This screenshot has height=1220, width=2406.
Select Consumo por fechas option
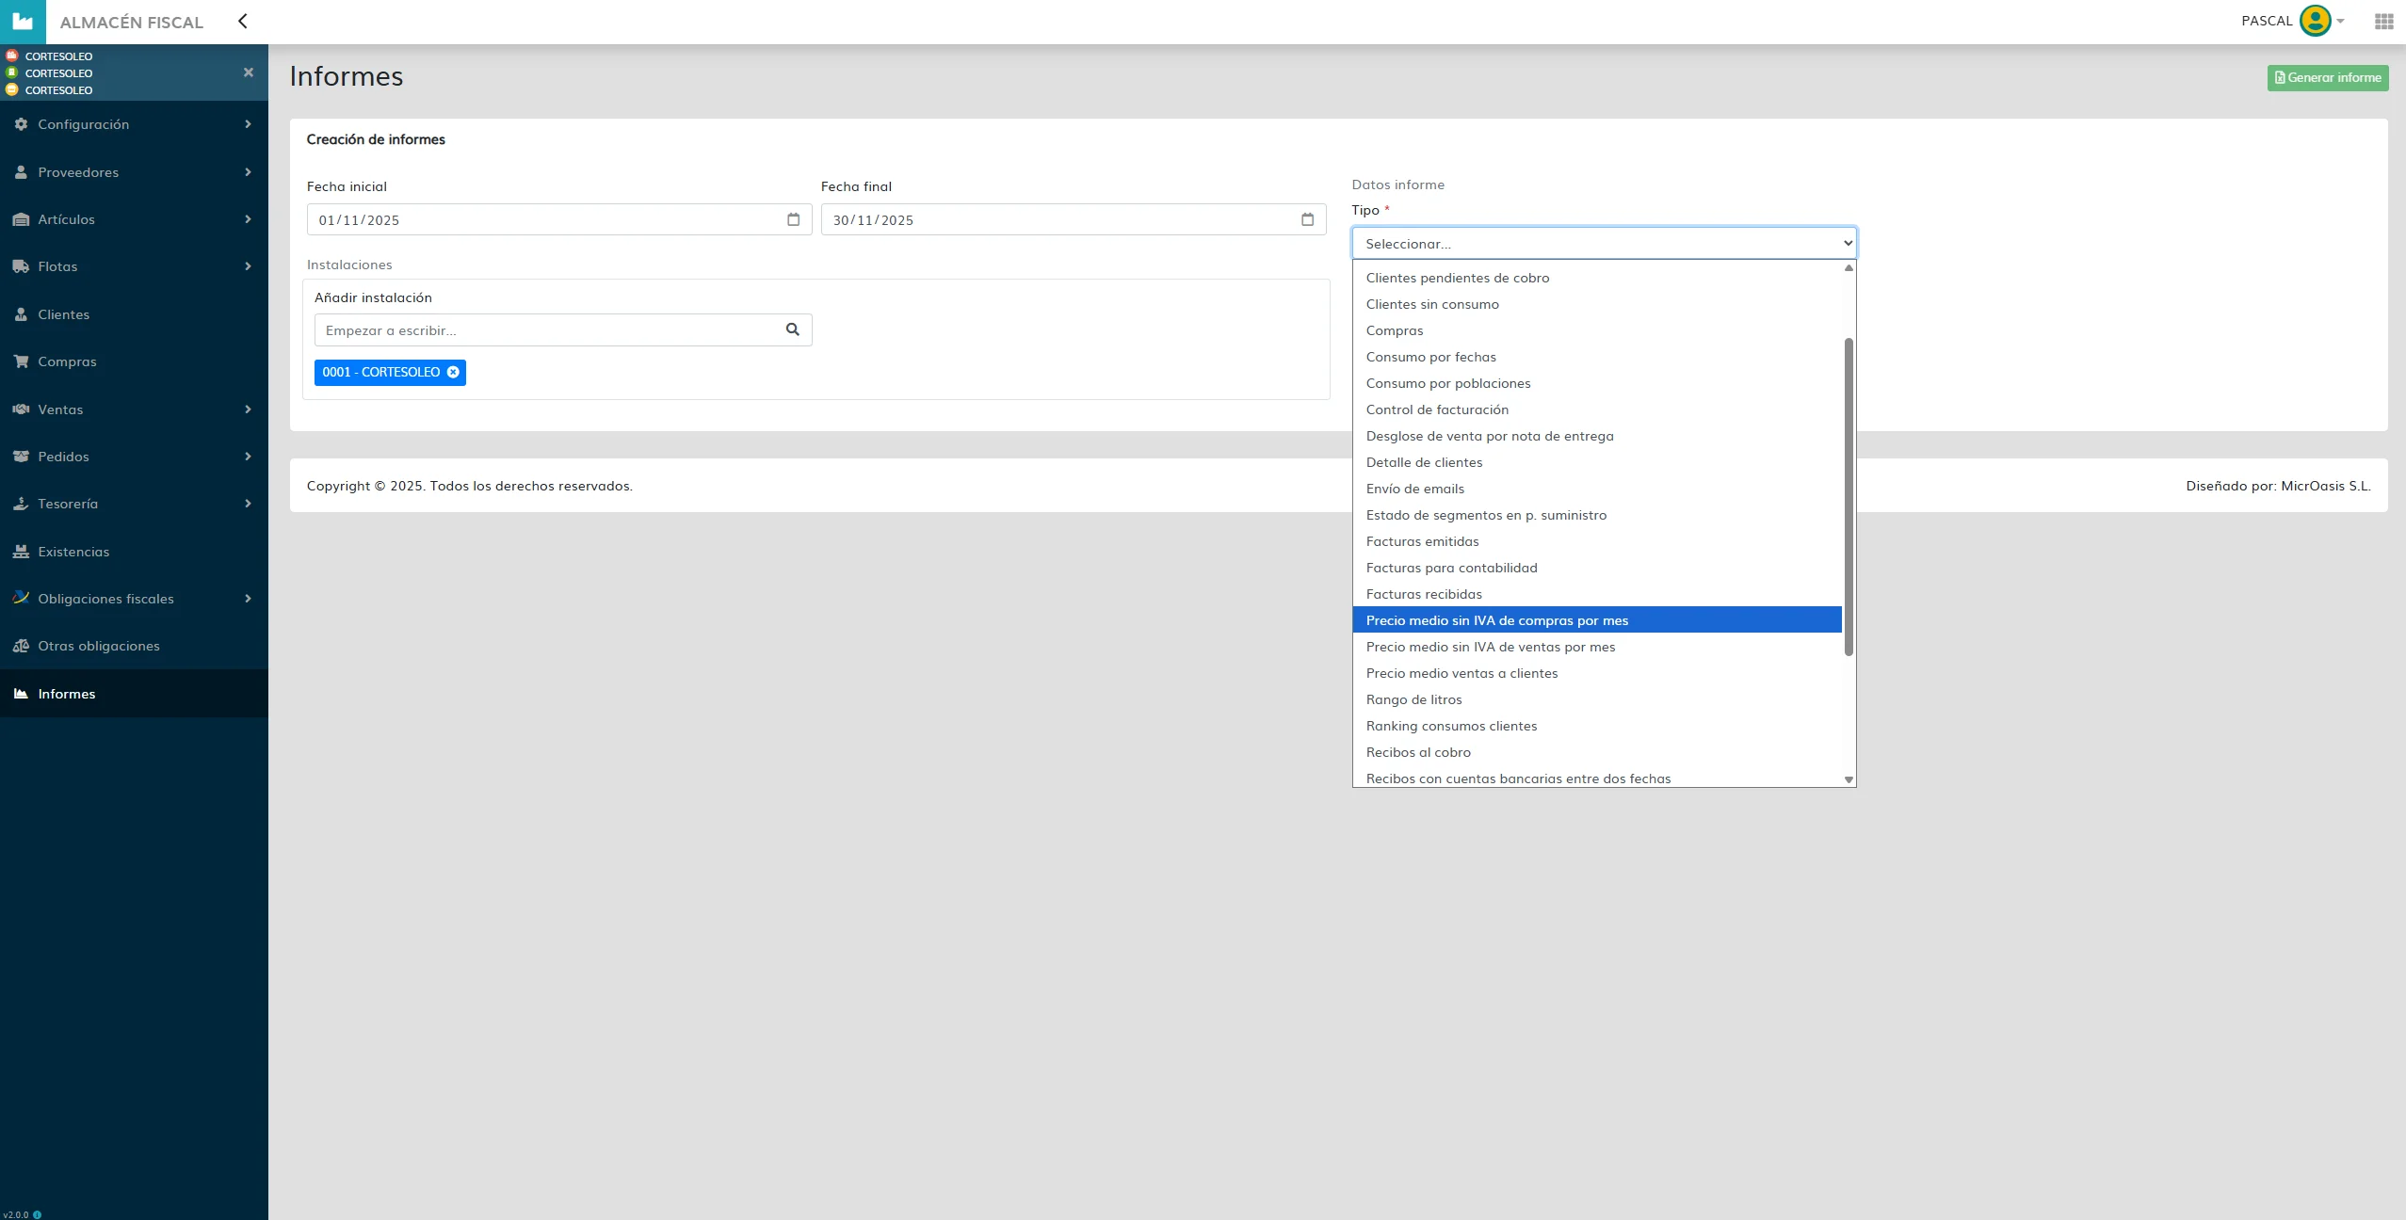point(1597,356)
